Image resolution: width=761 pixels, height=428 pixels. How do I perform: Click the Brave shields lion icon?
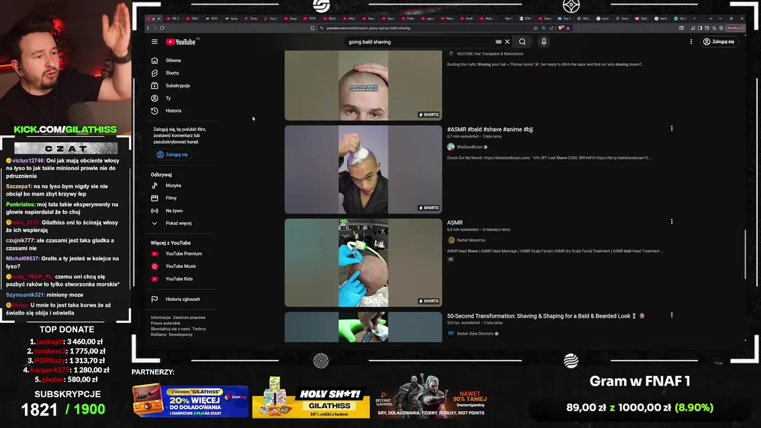point(561,28)
